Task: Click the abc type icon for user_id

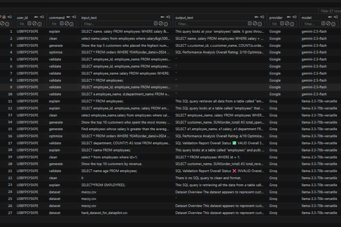Action: click(x=36, y=17)
